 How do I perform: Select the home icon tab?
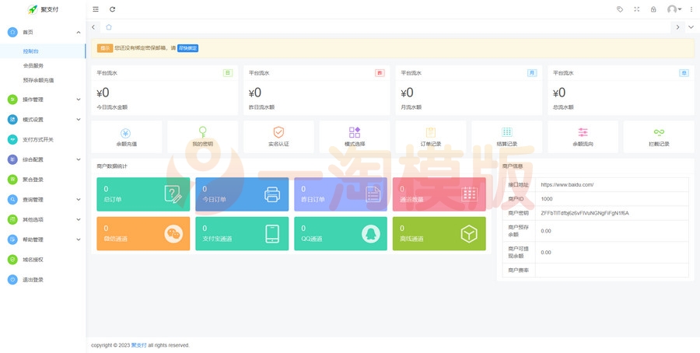pyautogui.click(x=108, y=27)
